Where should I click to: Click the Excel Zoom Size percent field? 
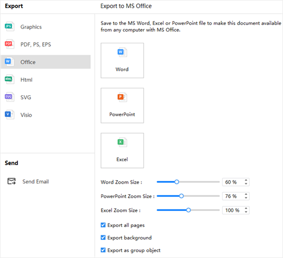(x=236, y=210)
